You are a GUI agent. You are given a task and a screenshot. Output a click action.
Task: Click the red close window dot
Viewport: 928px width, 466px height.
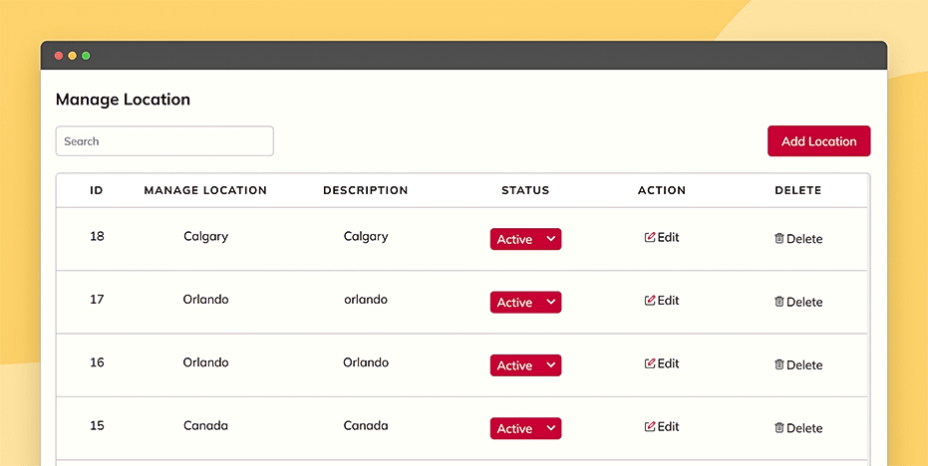[59, 56]
